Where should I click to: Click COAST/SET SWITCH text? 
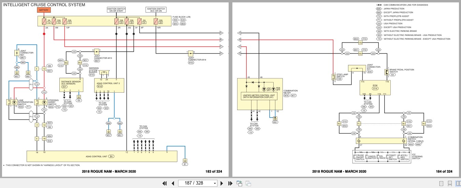click(x=392, y=157)
